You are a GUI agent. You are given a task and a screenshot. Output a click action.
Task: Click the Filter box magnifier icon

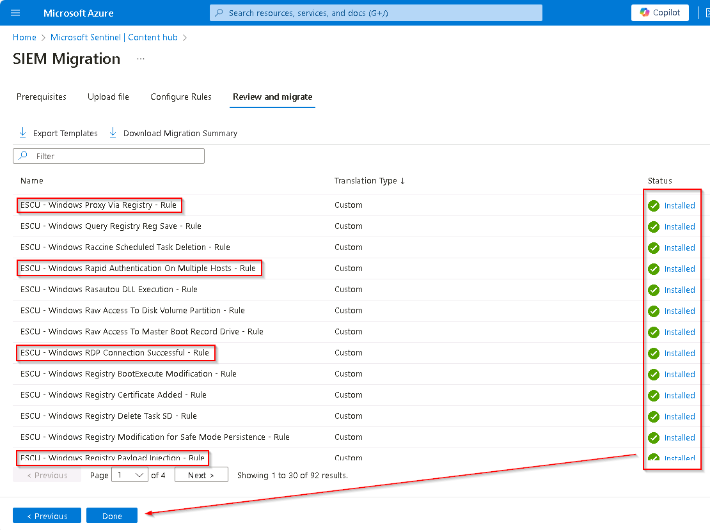[23, 156]
